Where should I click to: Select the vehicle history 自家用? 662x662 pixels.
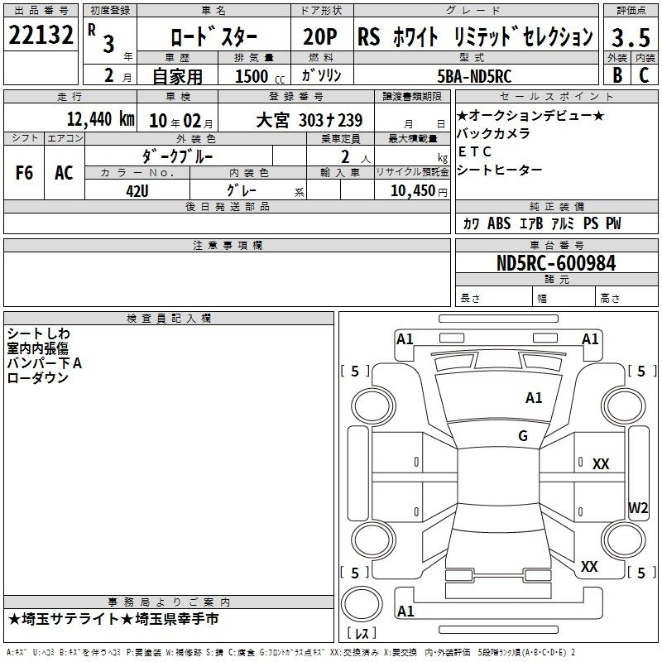tap(177, 76)
